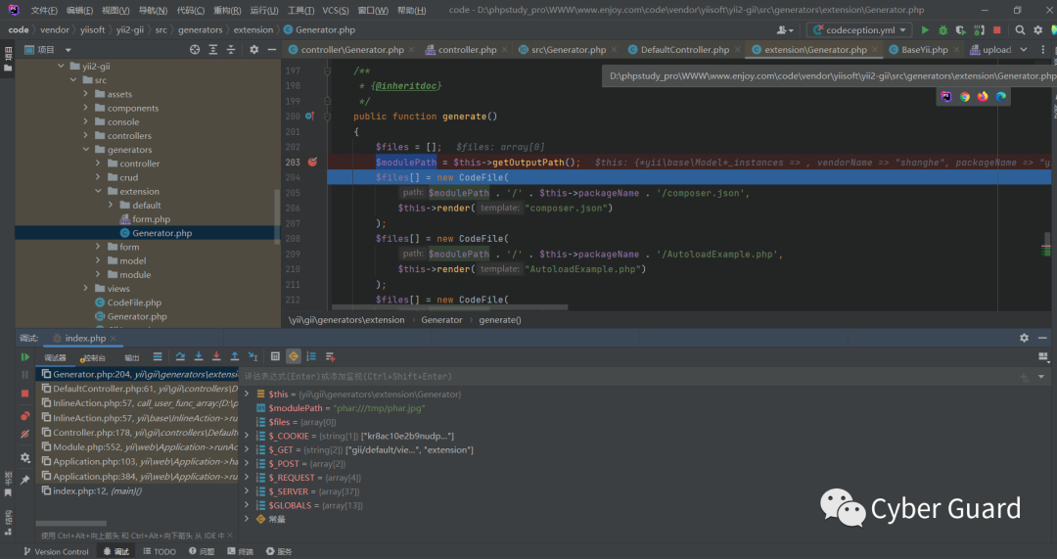Screen dimensions: 1057x559
Task: Toggle the breakpoint on line 203
Action: 312,163
